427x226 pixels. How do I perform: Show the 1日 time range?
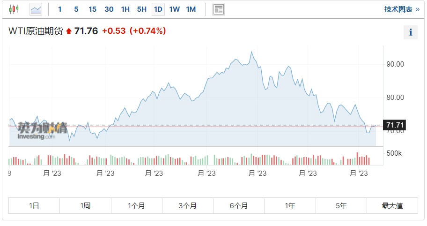click(x=34, y=205)
